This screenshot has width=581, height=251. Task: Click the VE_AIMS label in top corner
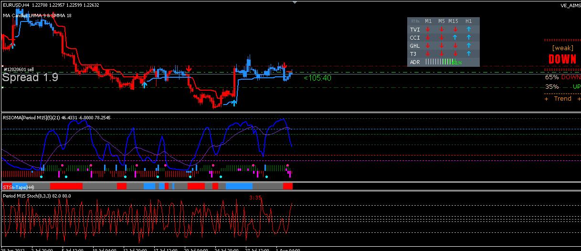570,6
